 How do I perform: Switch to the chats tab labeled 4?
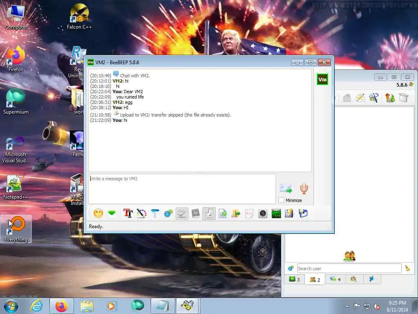click(335, 279)
